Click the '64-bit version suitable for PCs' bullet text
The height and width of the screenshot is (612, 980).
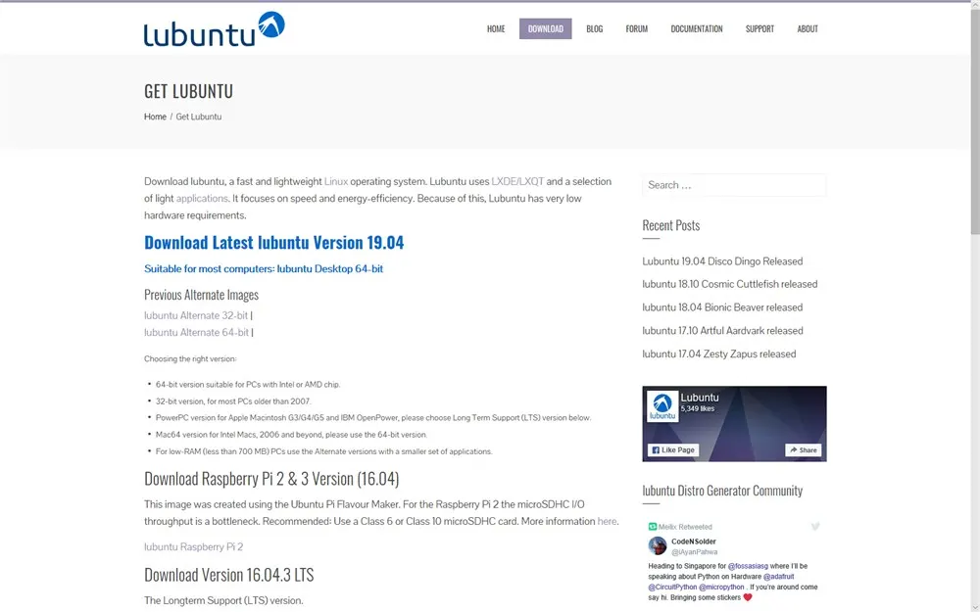pos(248,385)
